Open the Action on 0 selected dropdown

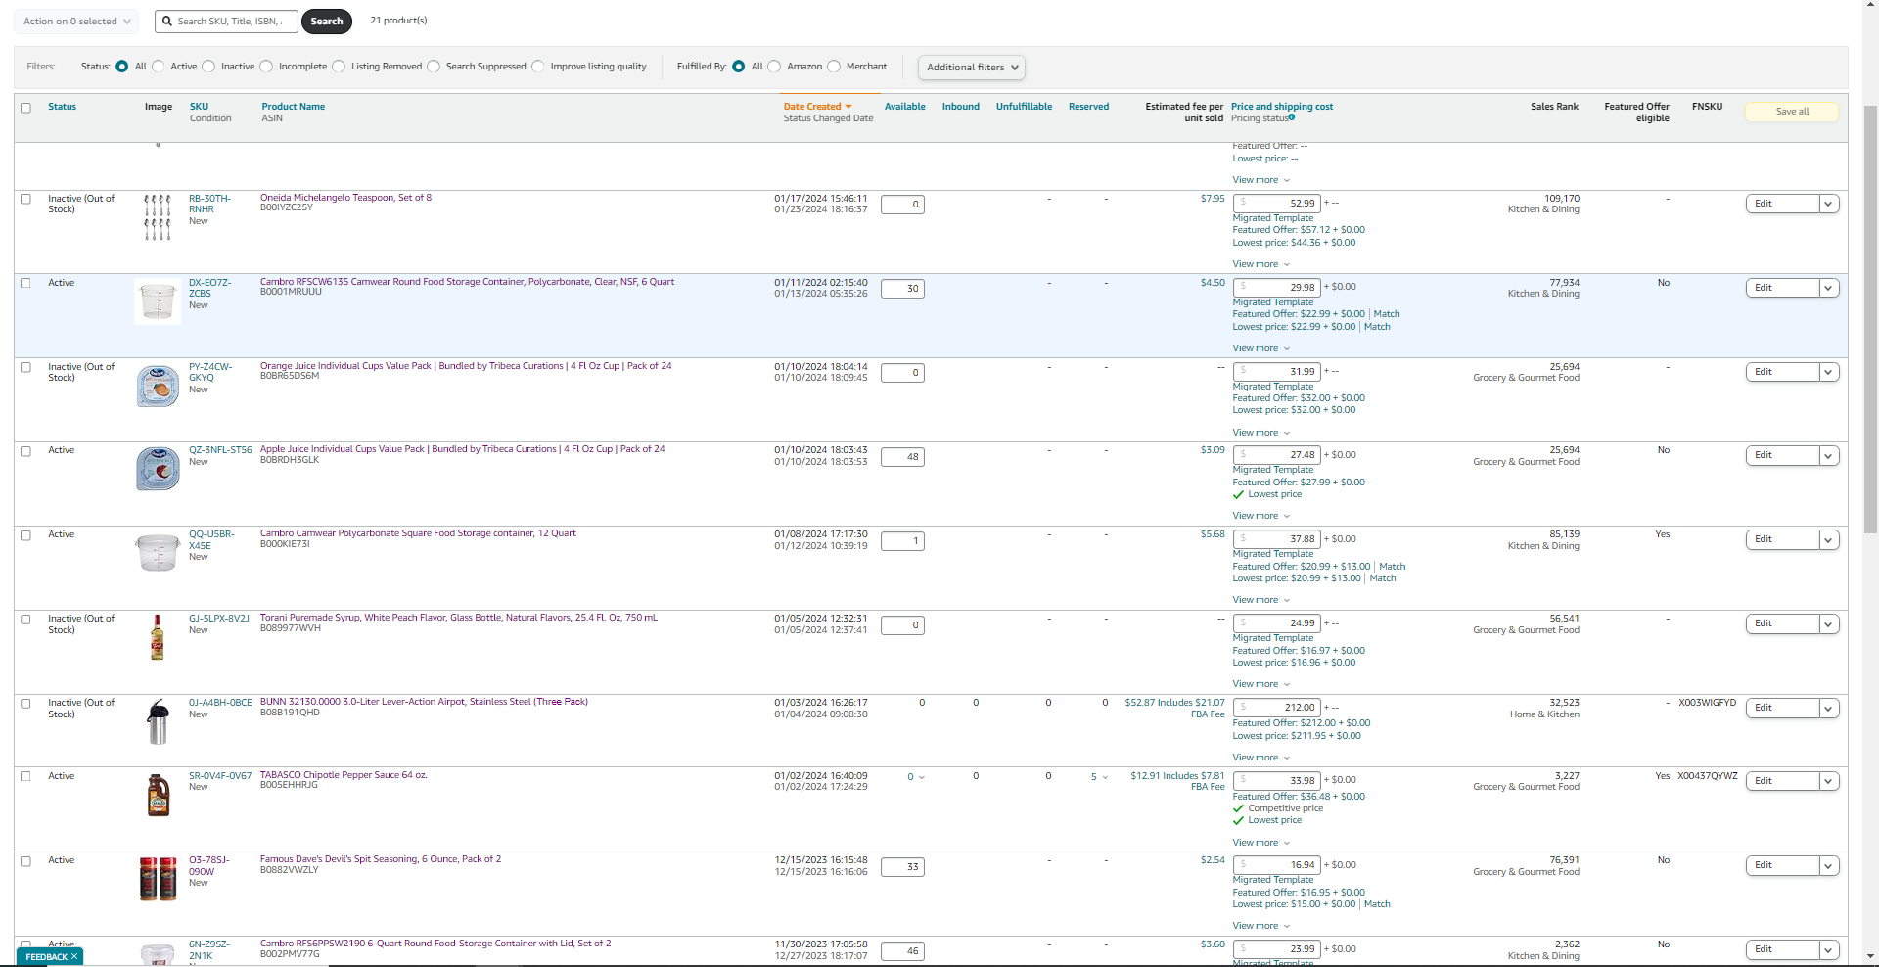76,21
